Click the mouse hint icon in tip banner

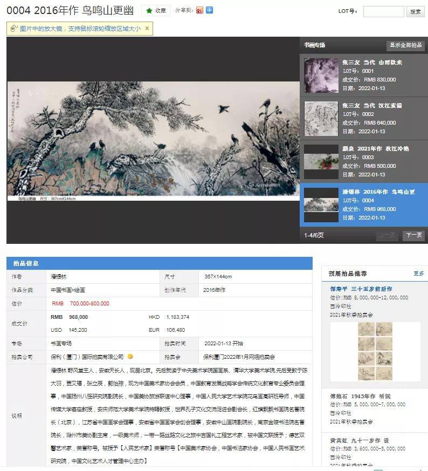[x=13, y=29]
